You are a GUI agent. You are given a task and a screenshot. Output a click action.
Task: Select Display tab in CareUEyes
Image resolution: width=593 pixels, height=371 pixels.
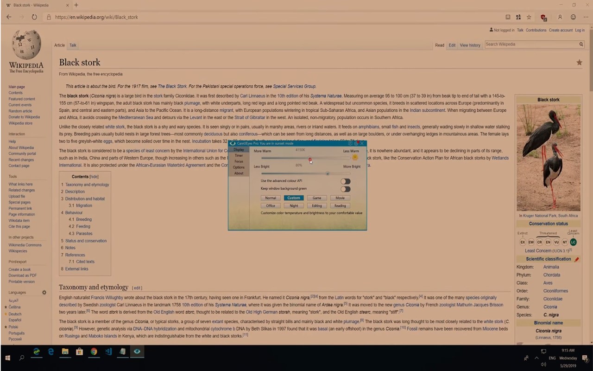click(x=239, y=149)
